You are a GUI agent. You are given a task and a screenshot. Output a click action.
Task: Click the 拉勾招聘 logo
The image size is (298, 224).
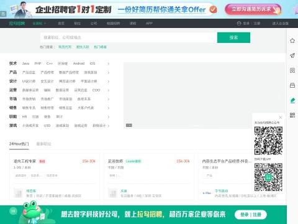[17, 23]
